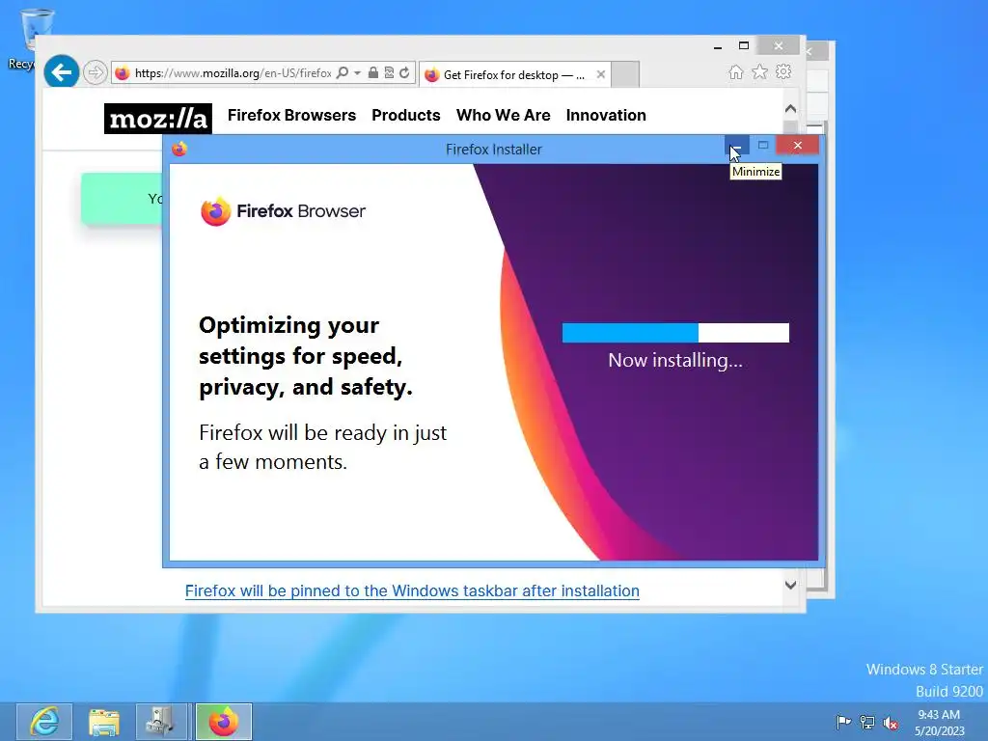Open the Who We Are navigation menu
This screenshot has width=988, height=741.
point(503,116)
